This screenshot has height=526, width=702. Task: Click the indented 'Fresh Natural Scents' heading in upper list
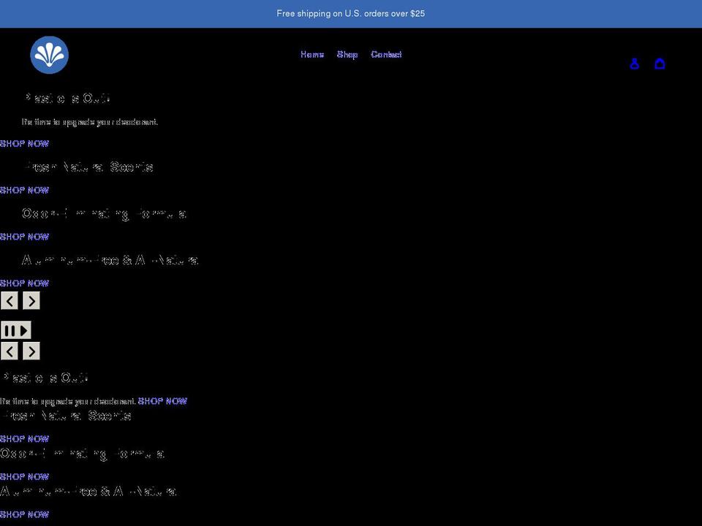(x=88, y=167)
